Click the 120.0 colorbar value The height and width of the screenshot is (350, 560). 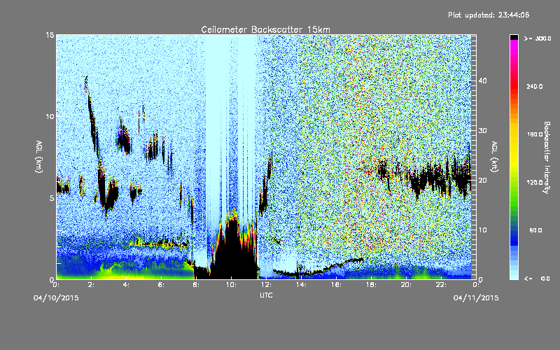pyautogui.click(x=535, y=183)
